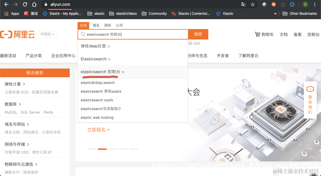Open the 测试 bookmark
The height and width of the screenshot is (176, 321).
pos(31,14)
